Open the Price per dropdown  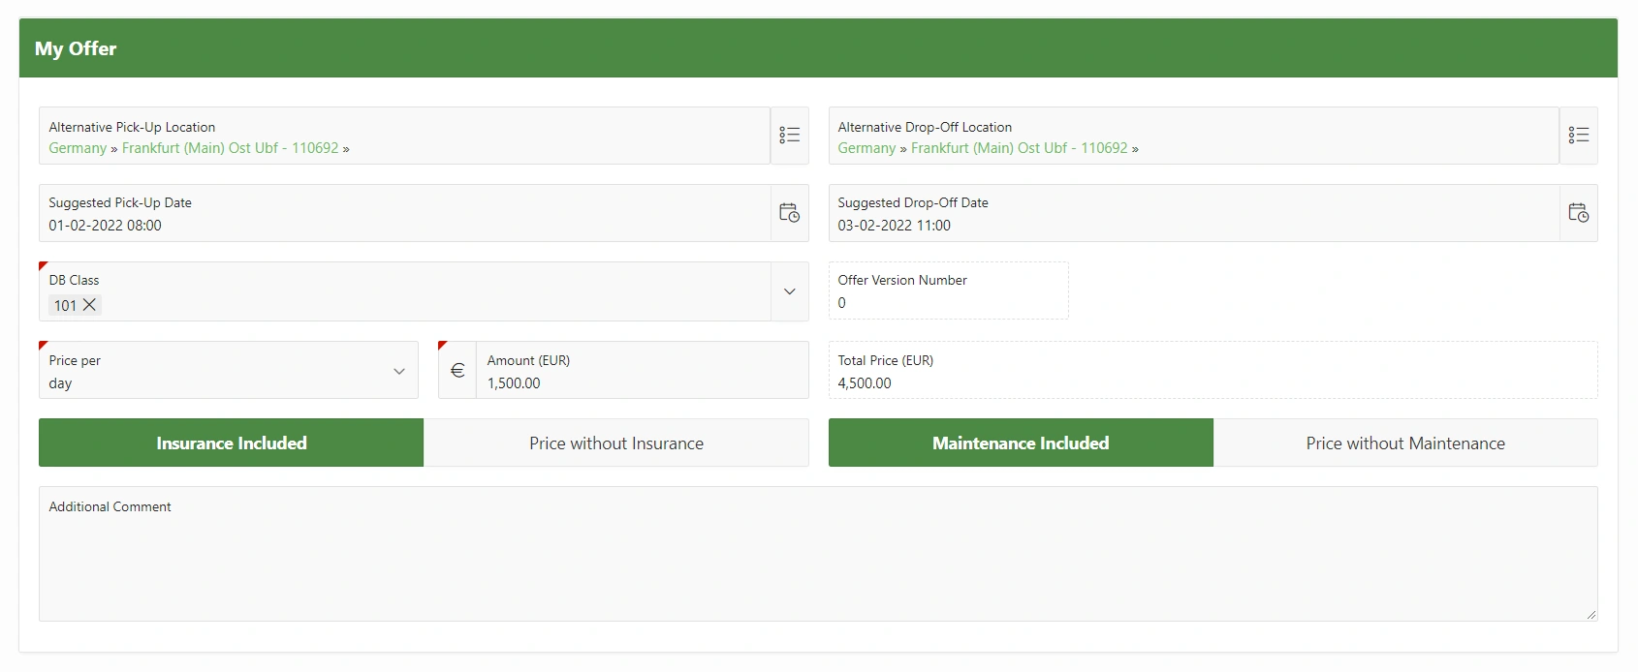tap(398, 371)
